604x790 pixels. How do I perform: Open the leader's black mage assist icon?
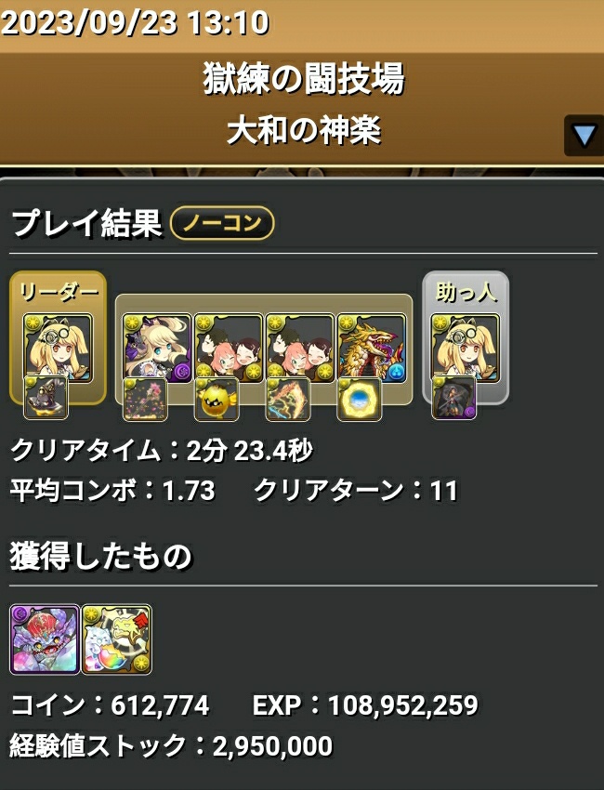[x=46, y=398]
